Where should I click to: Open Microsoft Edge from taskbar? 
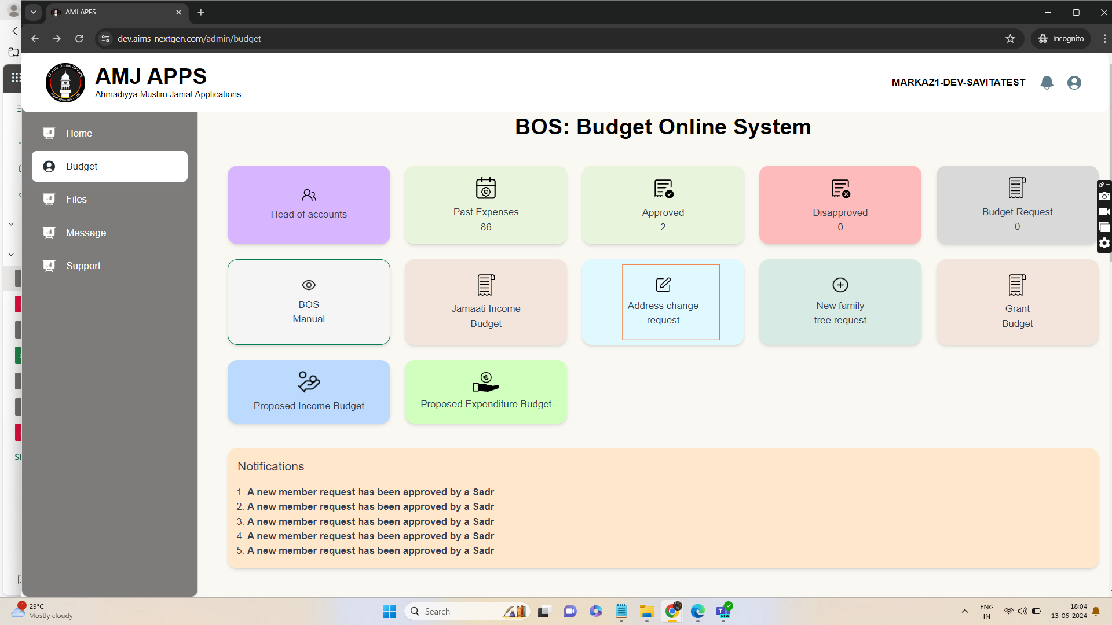[698, 611]
